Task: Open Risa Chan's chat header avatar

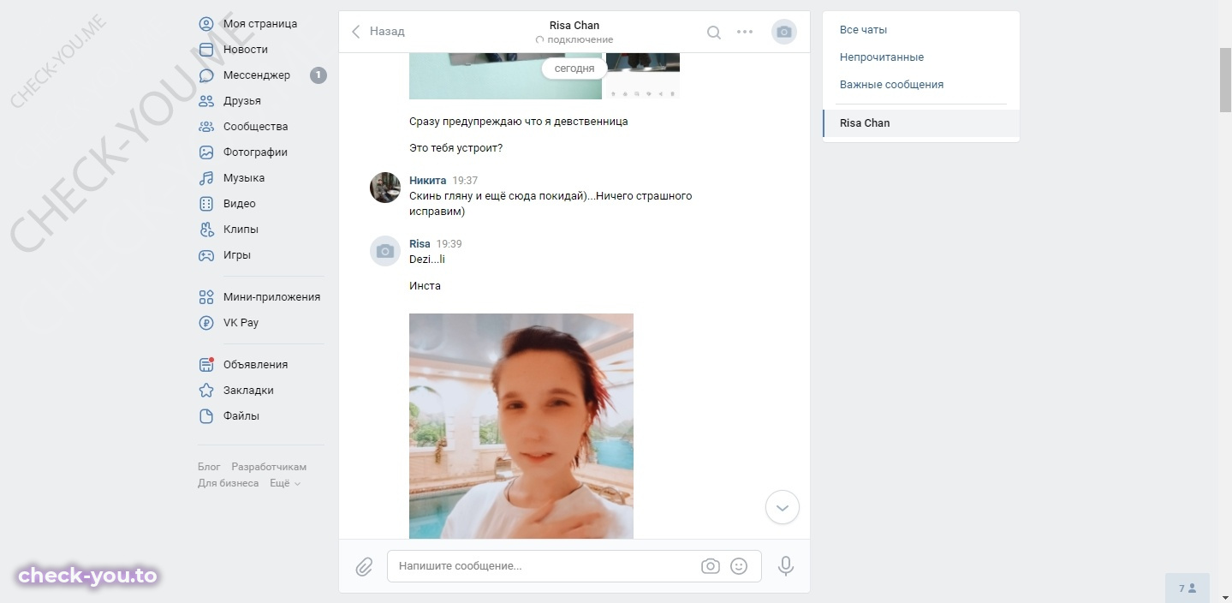Action: coord(784,32)
